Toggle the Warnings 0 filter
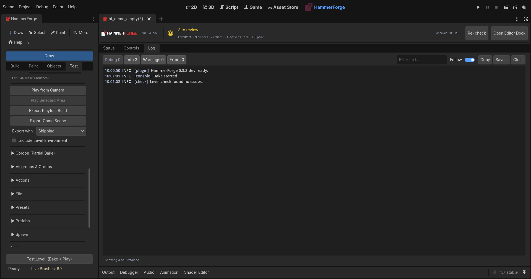531x279 pixels. tap(153, 60)
